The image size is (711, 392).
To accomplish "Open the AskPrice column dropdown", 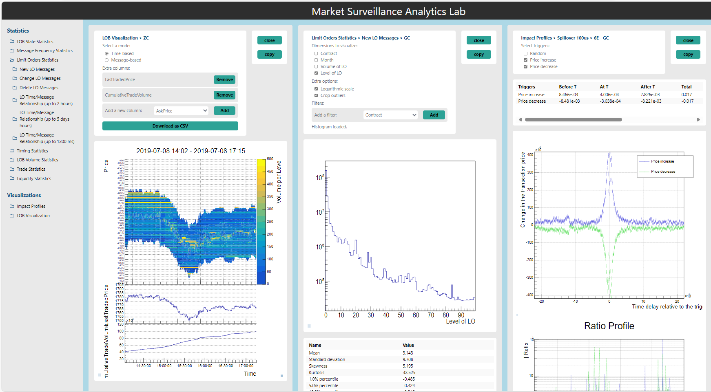I will point(182,111).
